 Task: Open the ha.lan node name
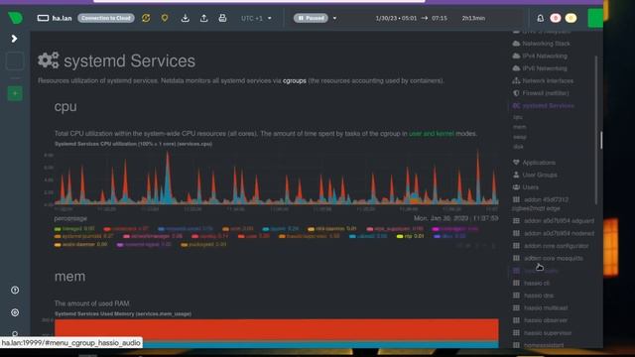click(x=62, y=18)
